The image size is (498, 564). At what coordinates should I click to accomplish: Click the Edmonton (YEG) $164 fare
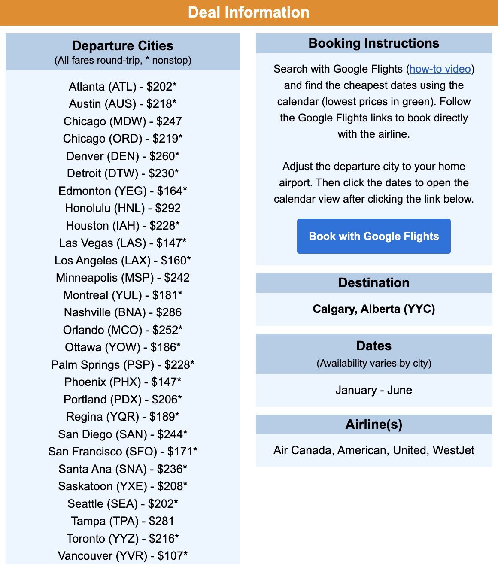click(x=123, y=191)
